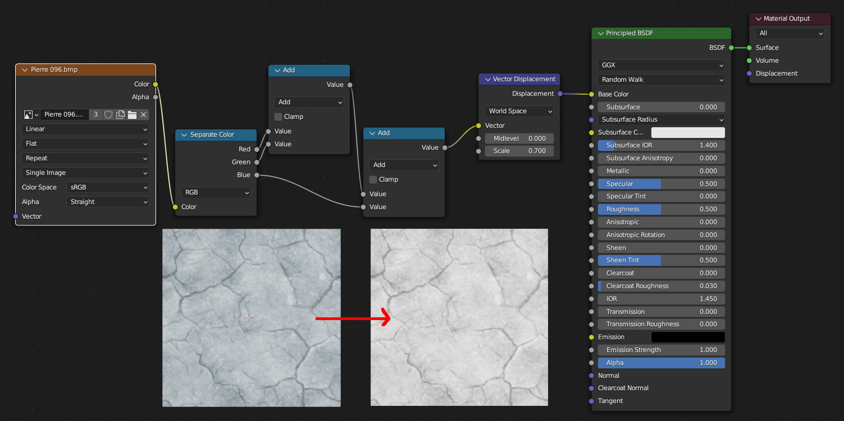Collapse the Principled BSDF node
844x421 pixels.
click(600, 33)
